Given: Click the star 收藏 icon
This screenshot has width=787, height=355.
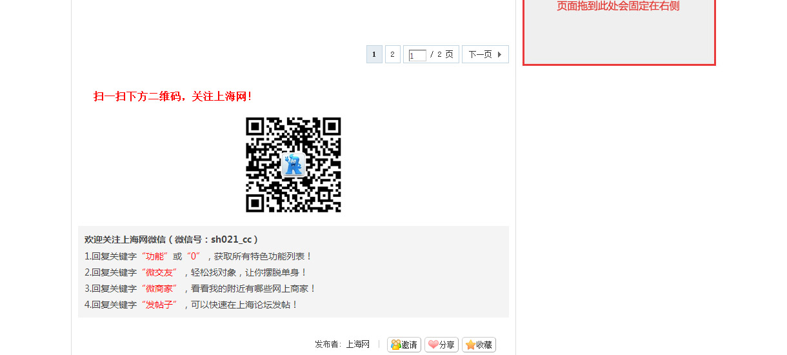Looking at the screenshot, I should coord(470,345).
